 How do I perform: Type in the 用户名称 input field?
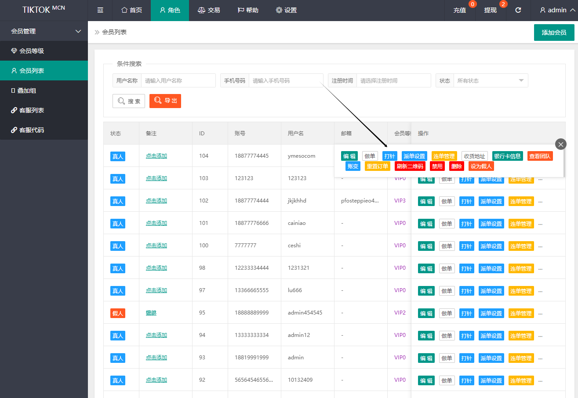[178, 81]
